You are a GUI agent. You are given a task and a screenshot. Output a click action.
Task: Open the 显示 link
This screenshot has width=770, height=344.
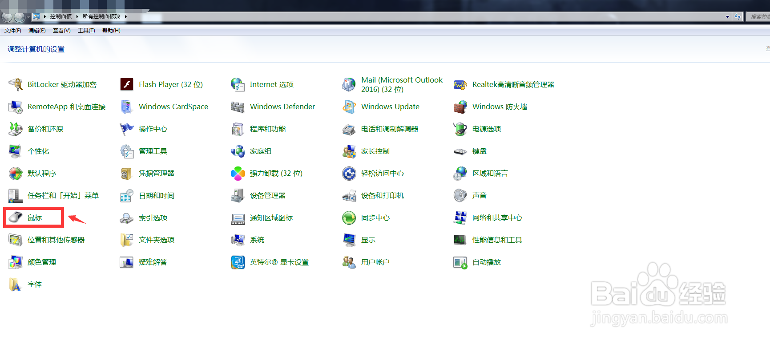tap(368, 240)
